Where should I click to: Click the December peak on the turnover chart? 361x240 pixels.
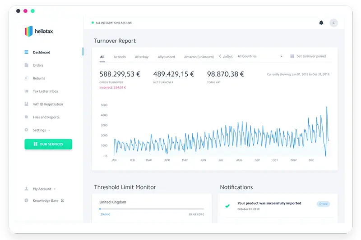coord(326,107)
